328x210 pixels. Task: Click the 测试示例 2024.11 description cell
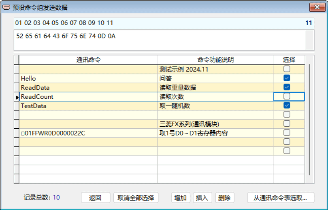(215, 69)
